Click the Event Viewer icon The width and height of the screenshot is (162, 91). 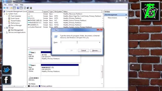coord(9,18)
